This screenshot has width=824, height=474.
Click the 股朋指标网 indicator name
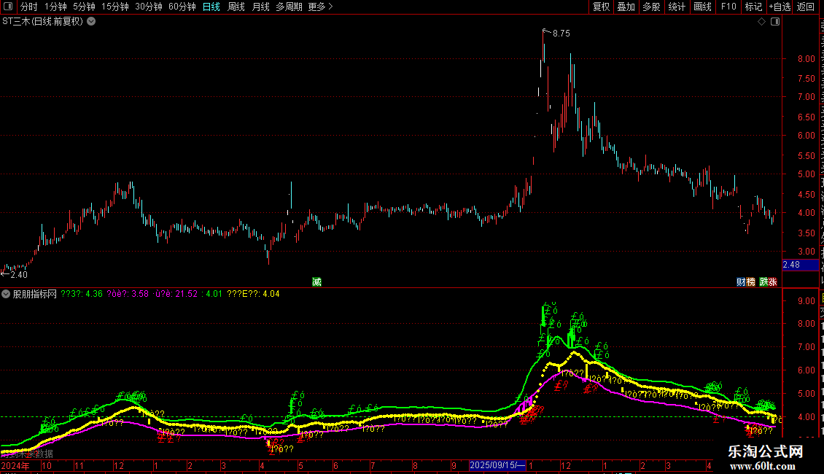(x=35, y=295)
